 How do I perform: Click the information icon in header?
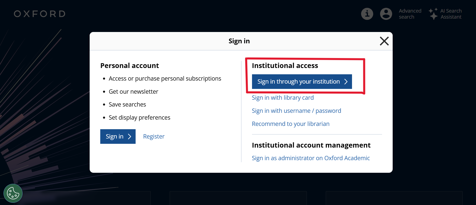click(x=367, y=14)
